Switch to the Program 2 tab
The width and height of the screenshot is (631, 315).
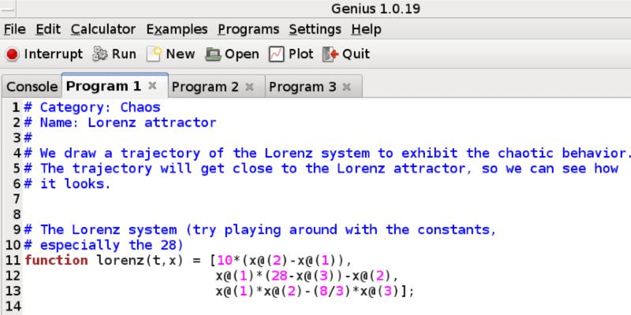[204, 86]
